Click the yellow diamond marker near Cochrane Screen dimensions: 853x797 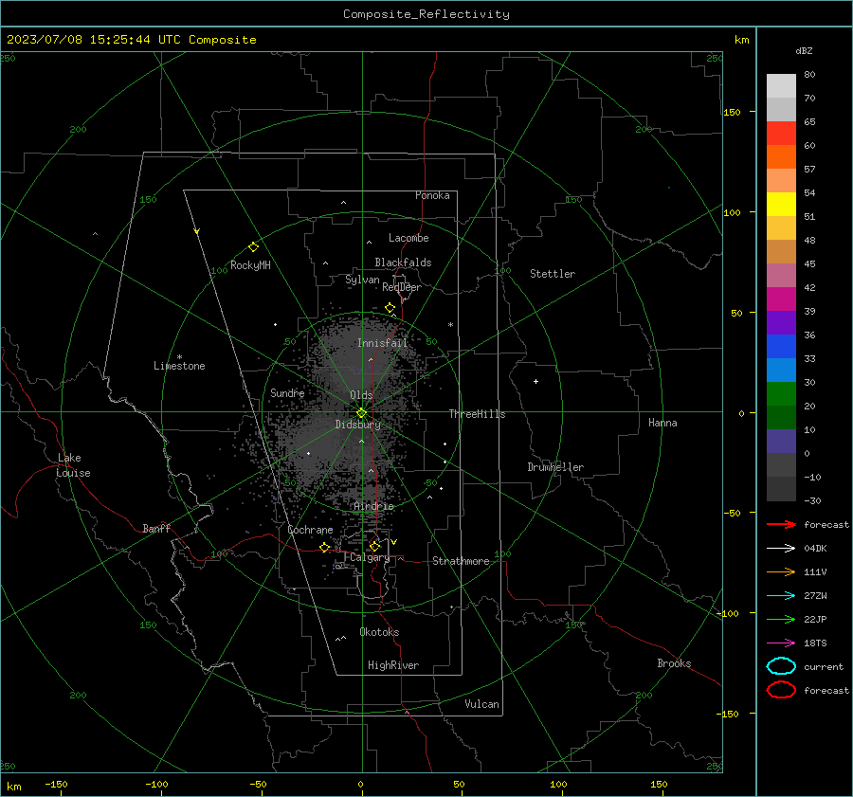(x=324, y=548)
